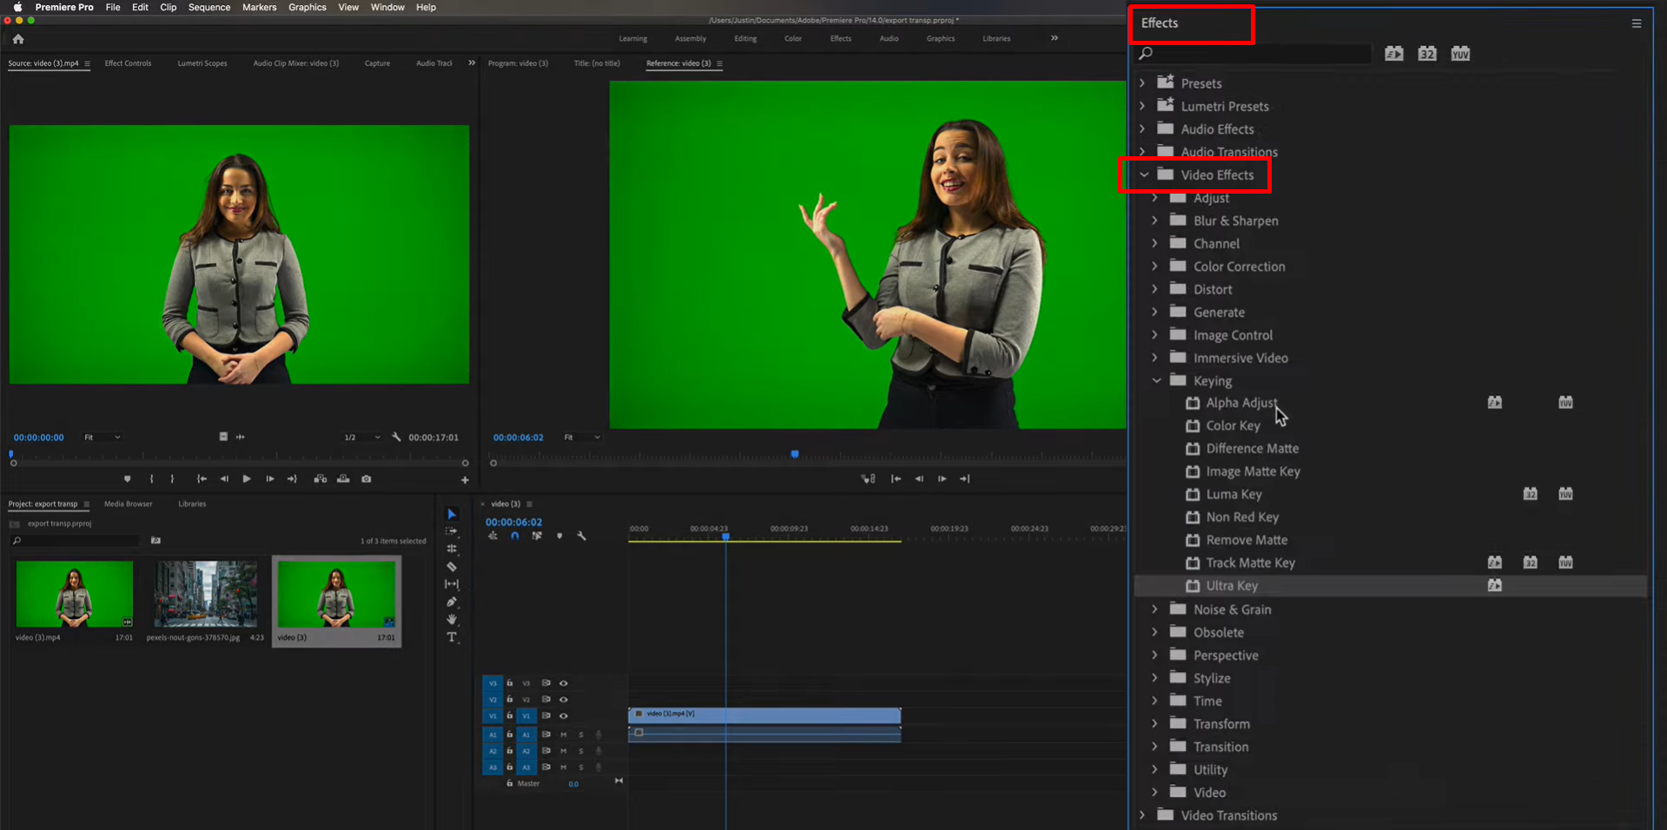This screenshot has width=1667, height=830.
Task: Switch to the Media Browser tab
Action: (x=128, y=504)
